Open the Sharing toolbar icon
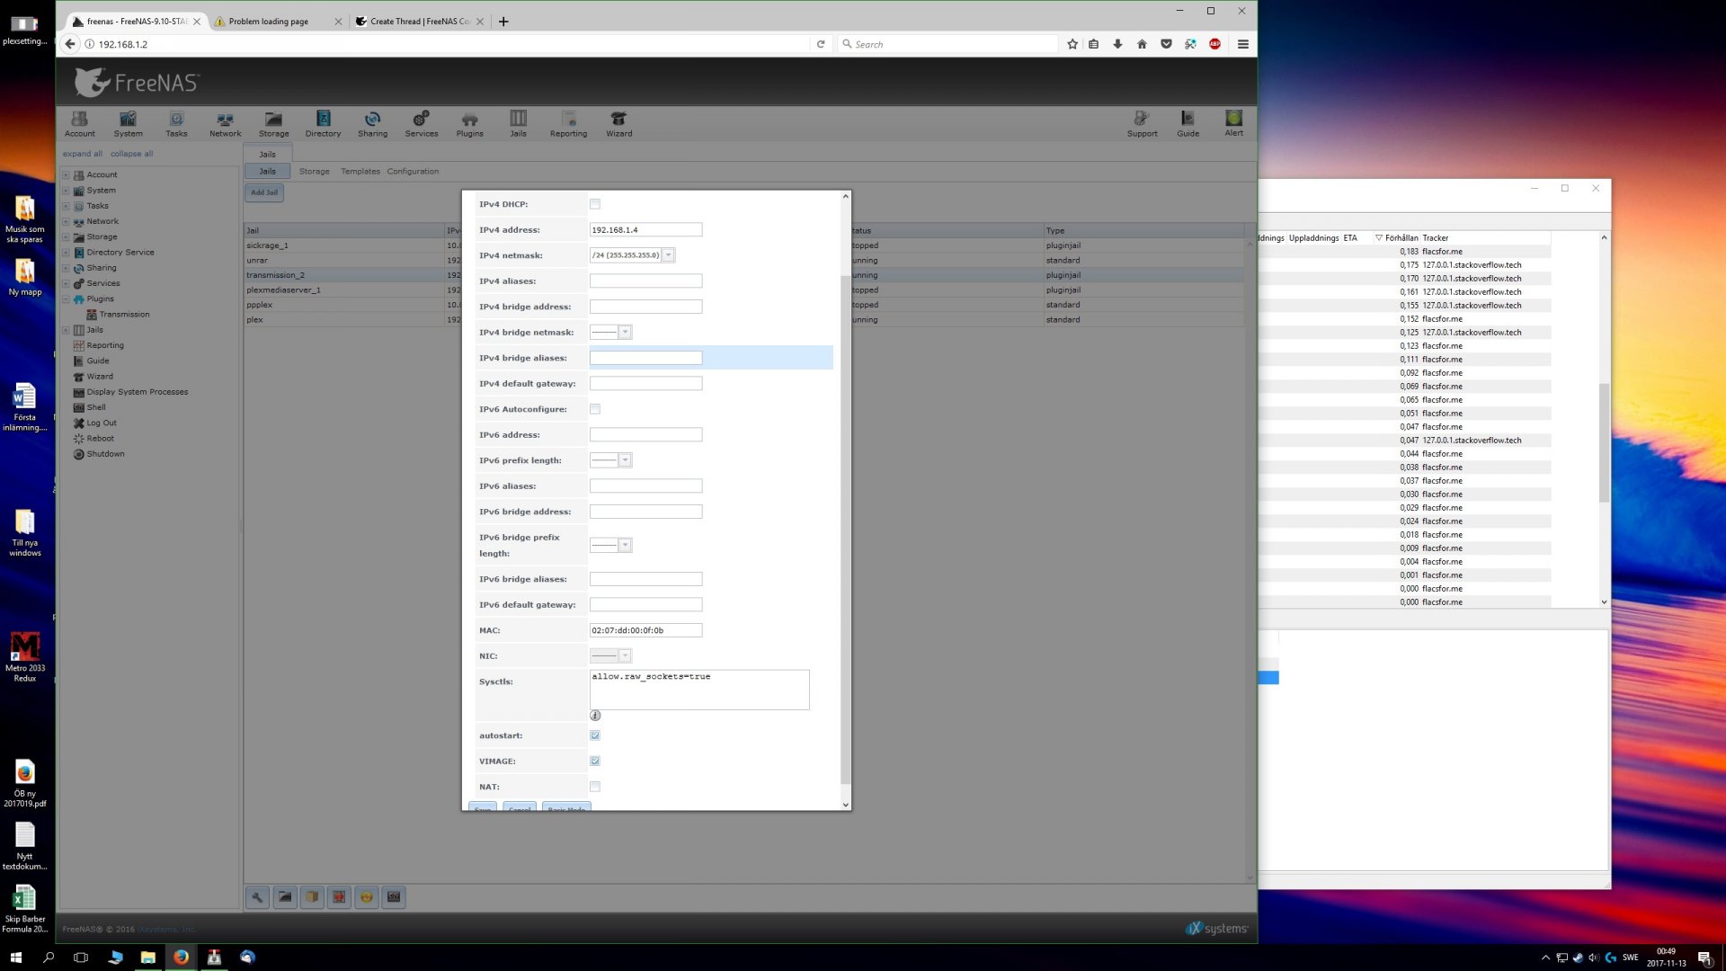The image size is (1726, 971). [372, 124]
